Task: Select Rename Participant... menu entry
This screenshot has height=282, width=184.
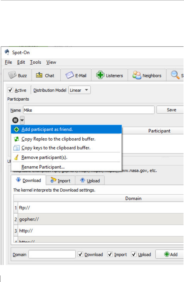Action: tap(43, 167)
